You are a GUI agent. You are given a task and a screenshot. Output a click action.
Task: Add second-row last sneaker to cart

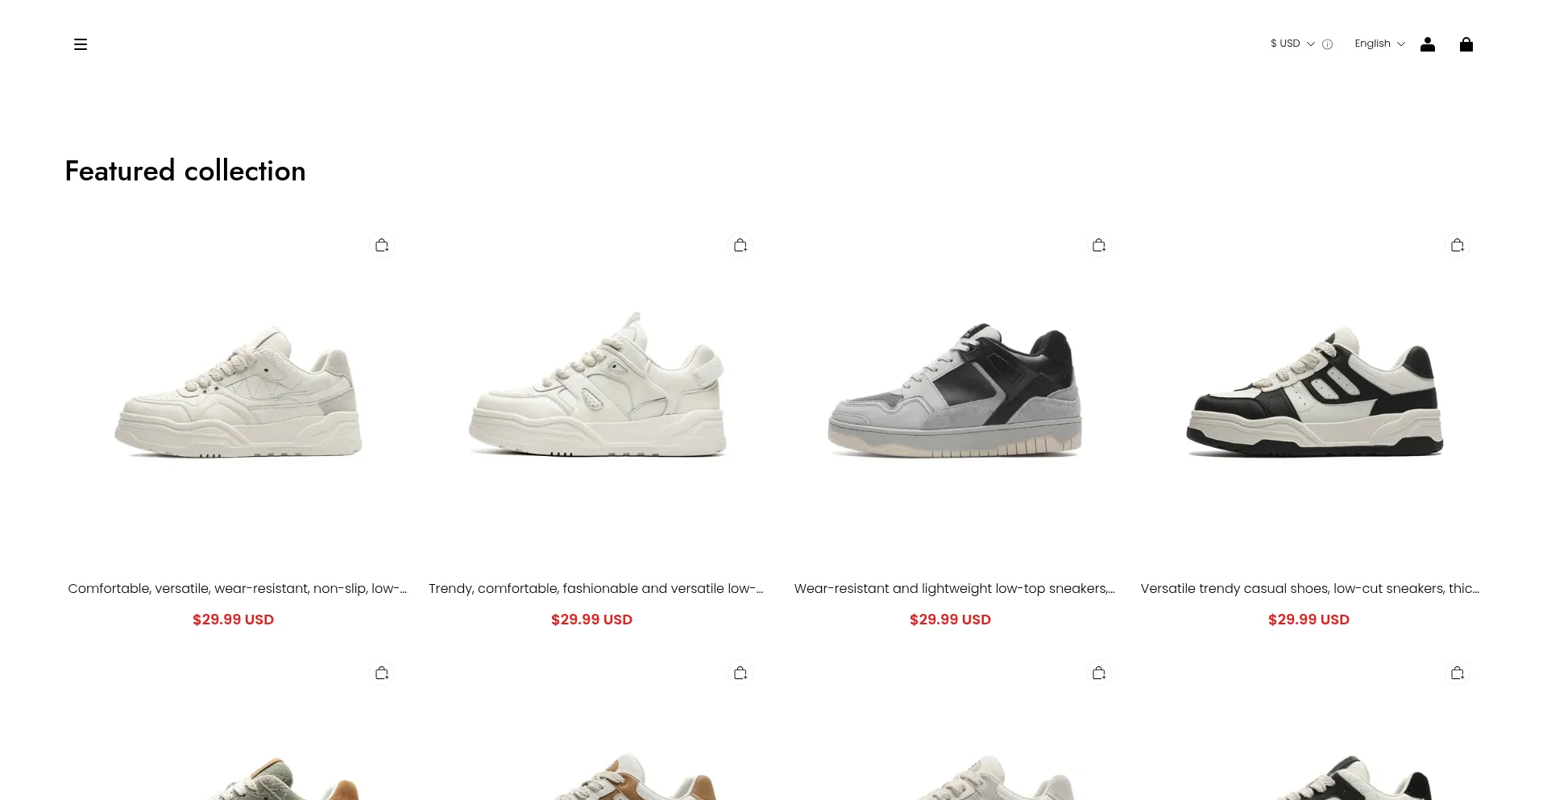coord(1458,673)
